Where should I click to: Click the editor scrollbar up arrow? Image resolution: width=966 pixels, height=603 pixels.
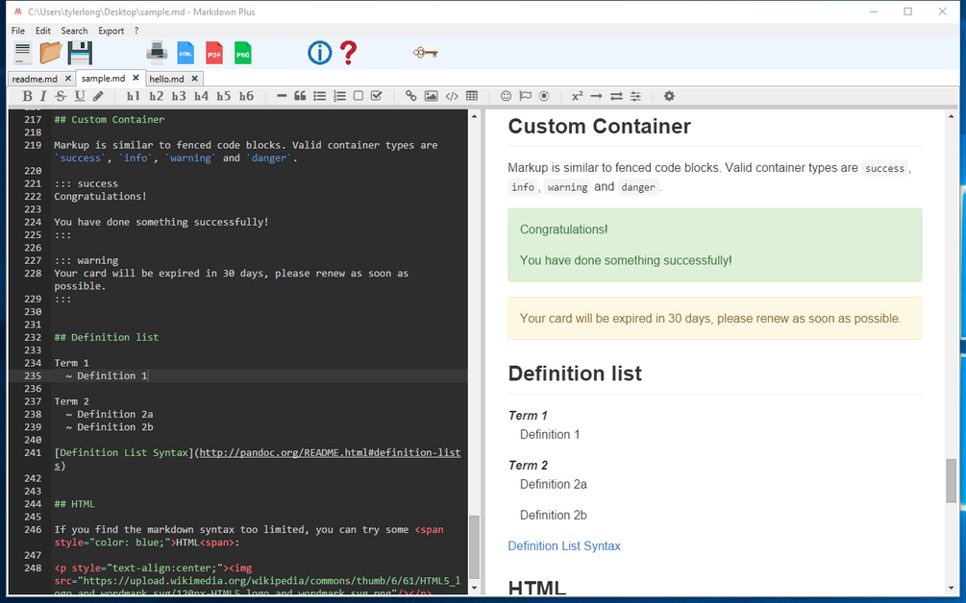474,116
